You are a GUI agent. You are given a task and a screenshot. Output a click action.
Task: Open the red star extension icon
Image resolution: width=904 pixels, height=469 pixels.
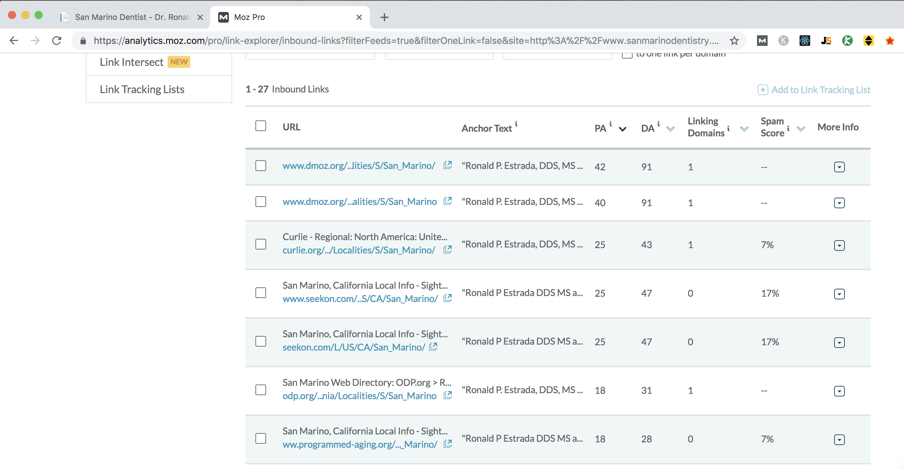[890, 41]
